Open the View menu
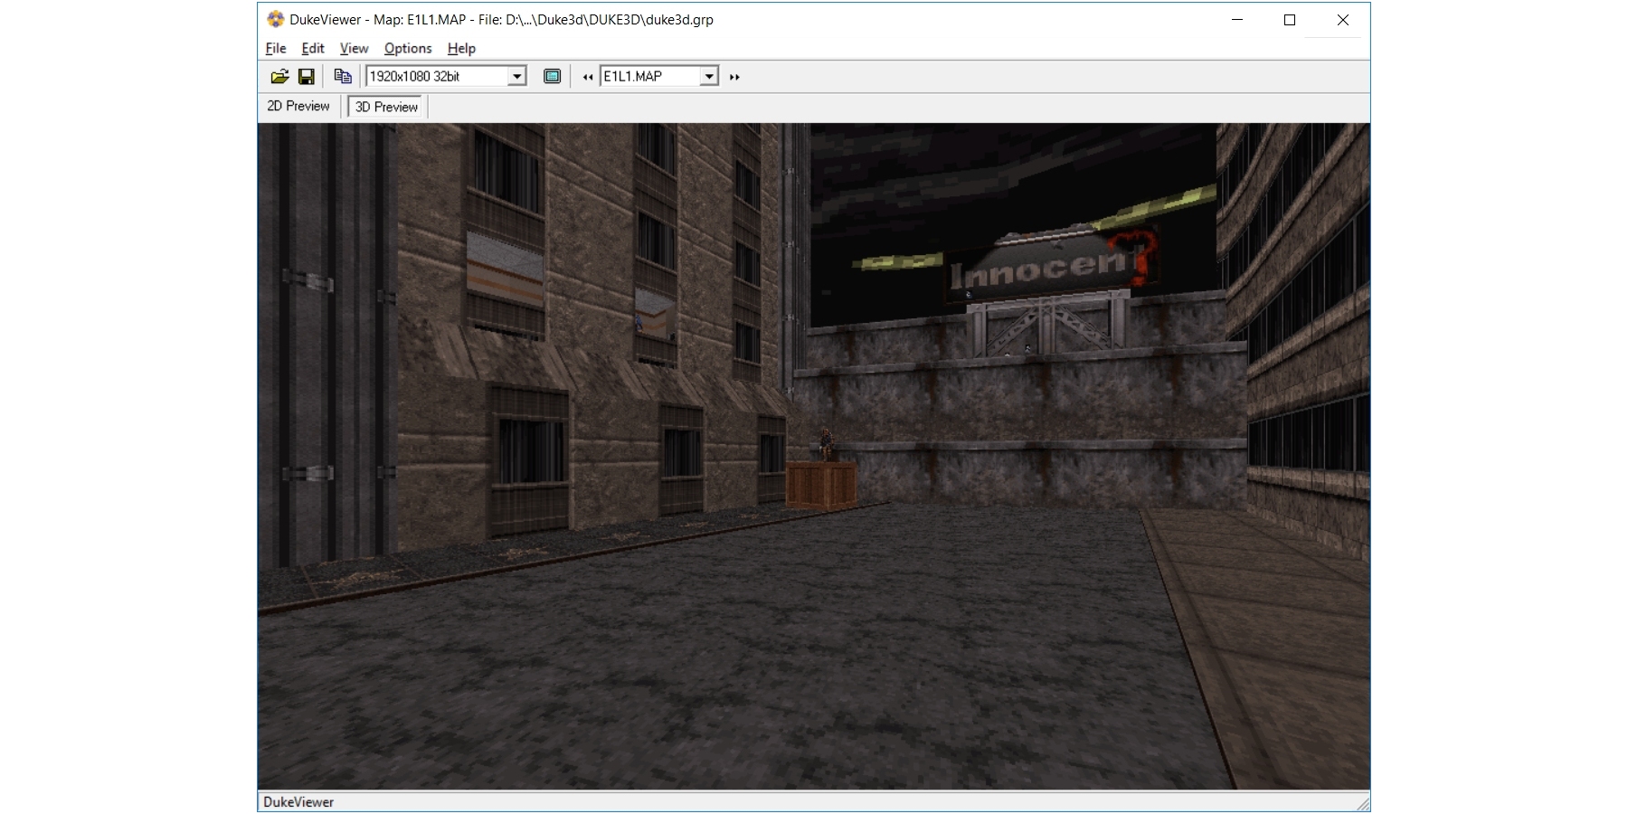Screen dimensions: 1628x814 tap(354, 49)
